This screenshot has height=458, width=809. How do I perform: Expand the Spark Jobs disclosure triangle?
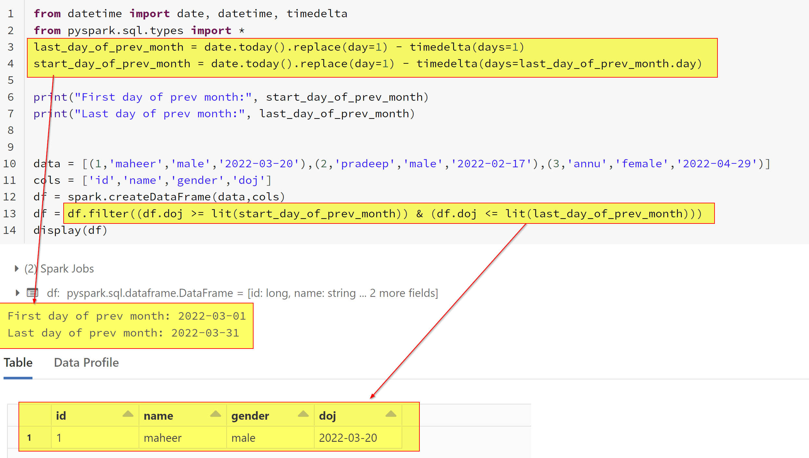pos(17,269)
